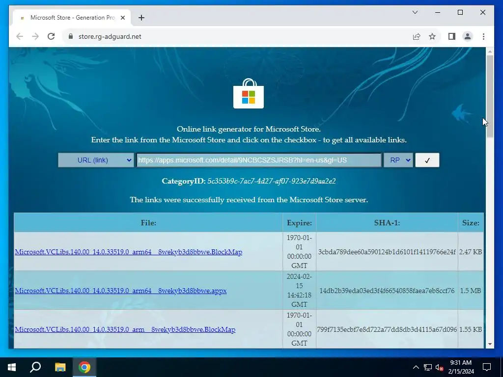Open the Windows Start menu
The width and height of the screenshot is (503, 377).
pos(12,367)
